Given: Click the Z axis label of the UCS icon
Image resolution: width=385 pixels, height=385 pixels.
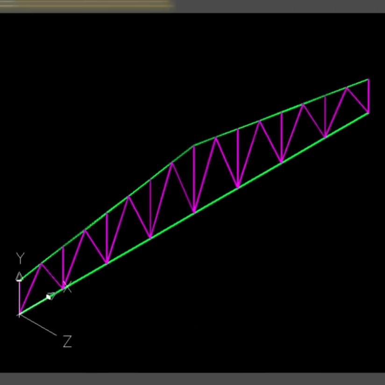Looking at the screenshot, I should [x=67, y=342].
